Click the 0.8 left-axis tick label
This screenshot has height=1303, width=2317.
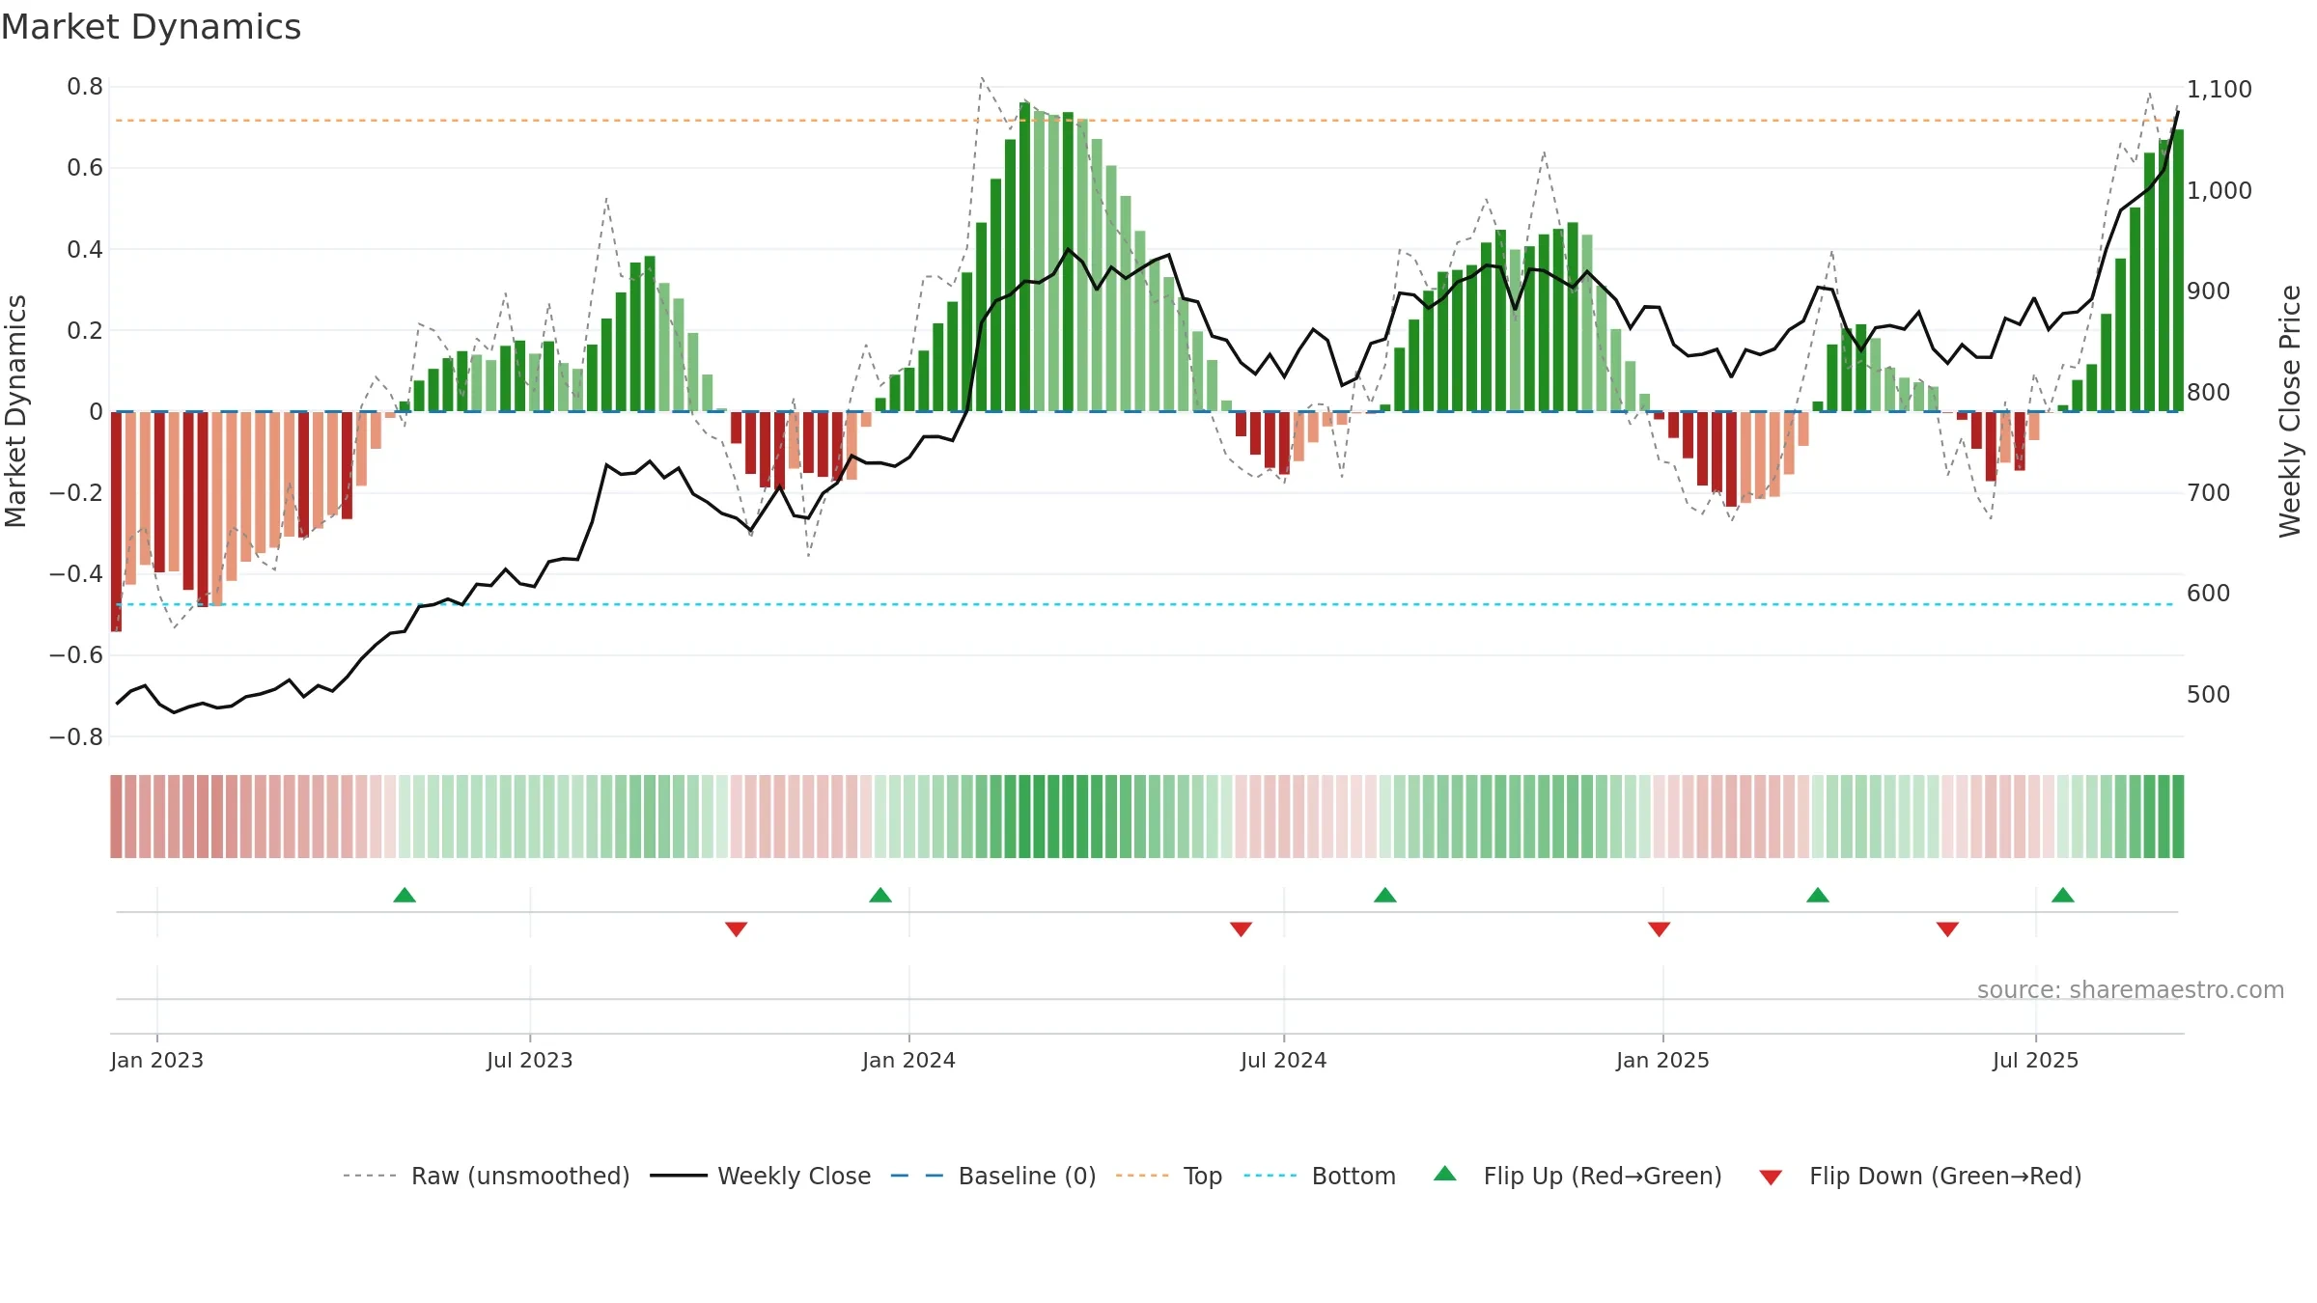(x=85, y=87)
